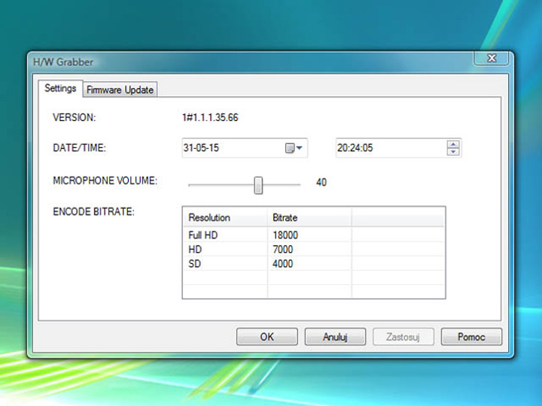The height and width of the screenshot is (406, 542).
Task: Click the Resolution column header
Action: point(224,217)
